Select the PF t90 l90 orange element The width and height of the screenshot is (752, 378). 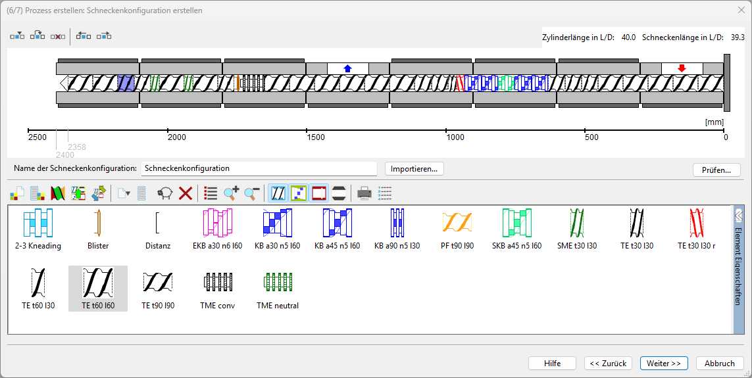click(x=457, y=229)
